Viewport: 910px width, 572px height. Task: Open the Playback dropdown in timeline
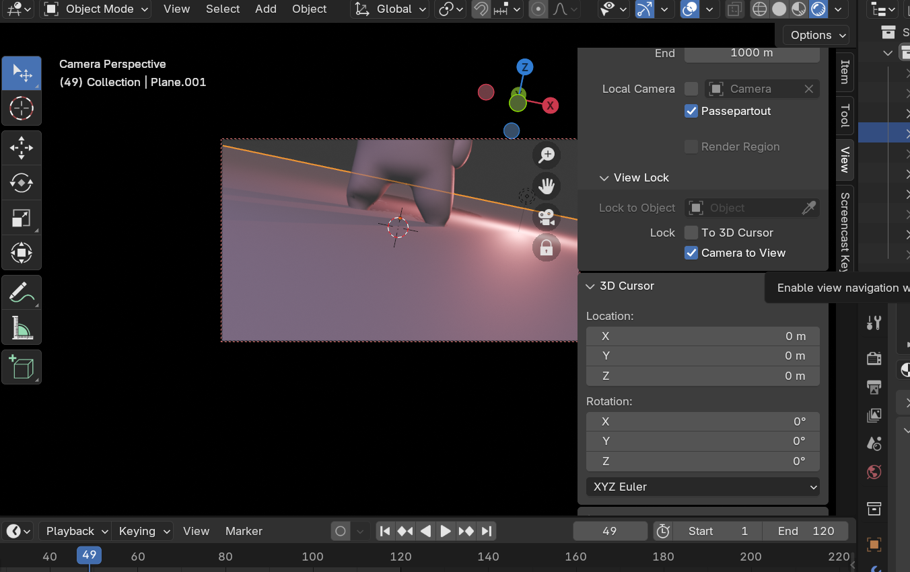75,531
